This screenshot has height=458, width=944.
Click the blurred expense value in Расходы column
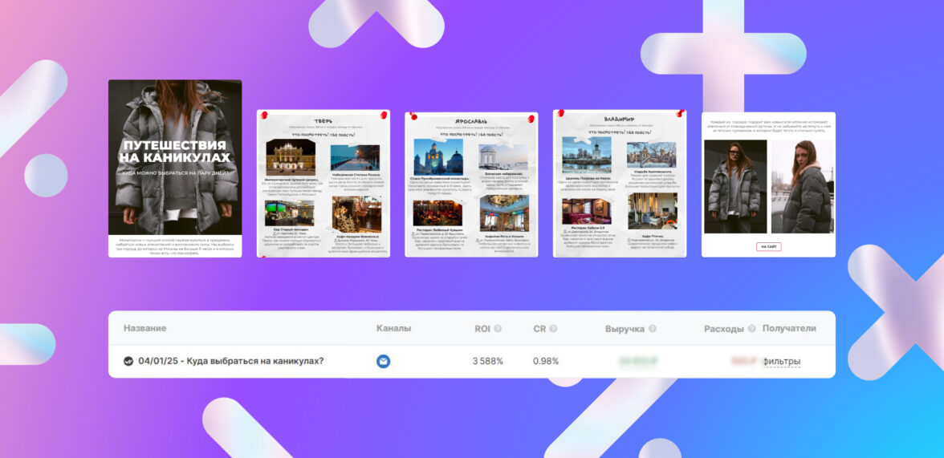pos(745,361)
